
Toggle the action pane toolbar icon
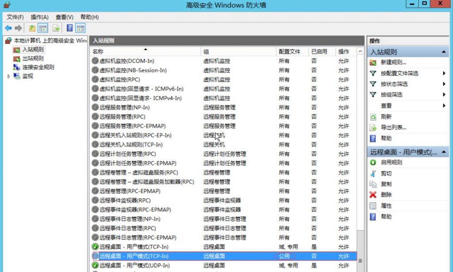point(81,28)
